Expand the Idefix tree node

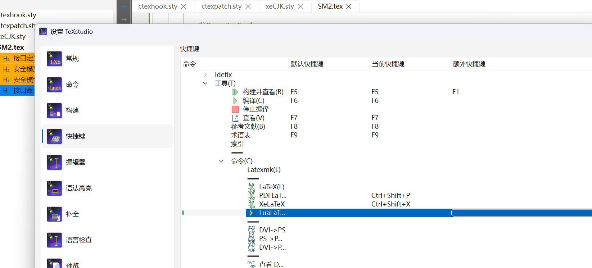click(205, 75)
